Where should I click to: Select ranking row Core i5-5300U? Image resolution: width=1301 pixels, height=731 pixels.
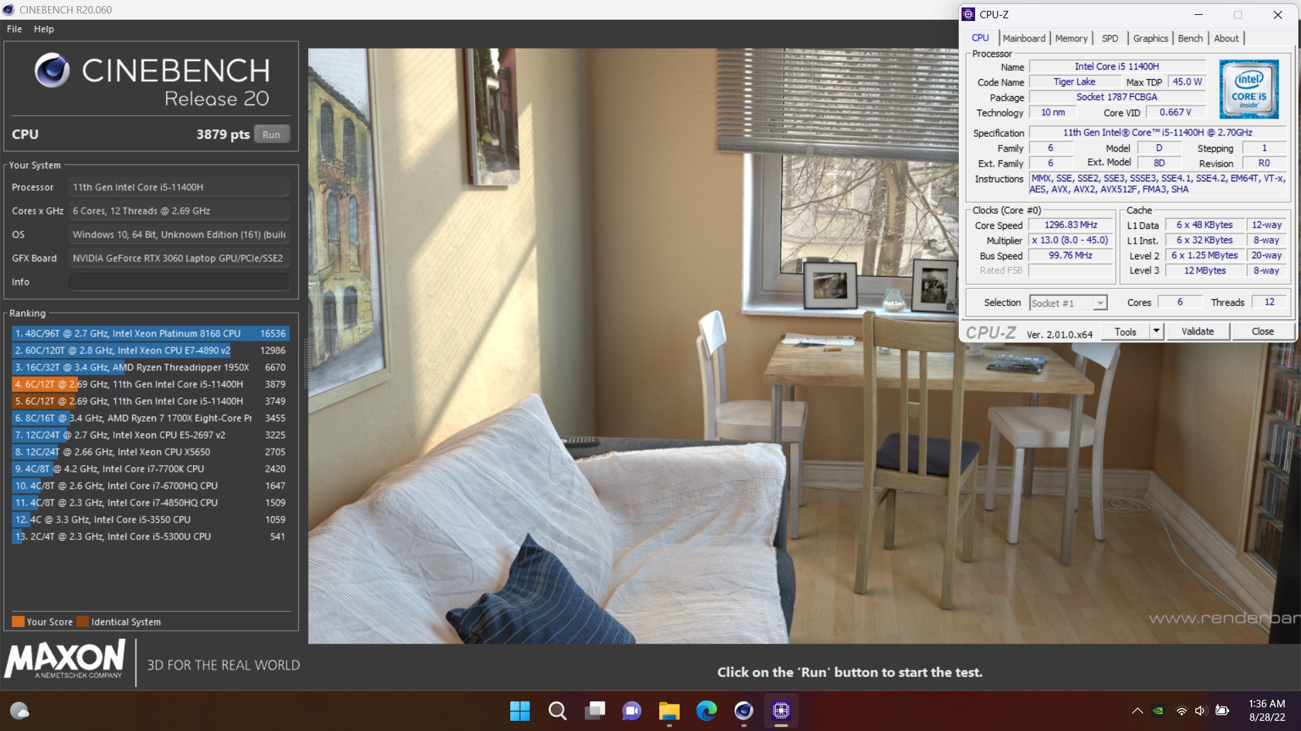coord(150,537)
